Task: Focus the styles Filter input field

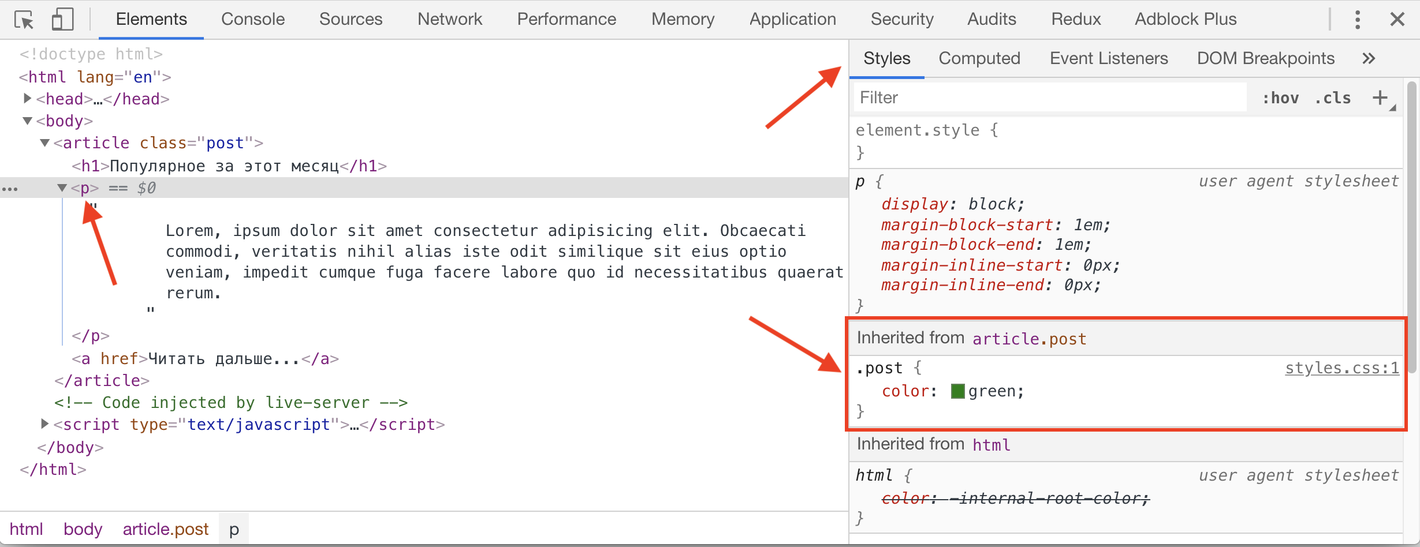Action: [x=1048, y=98]
